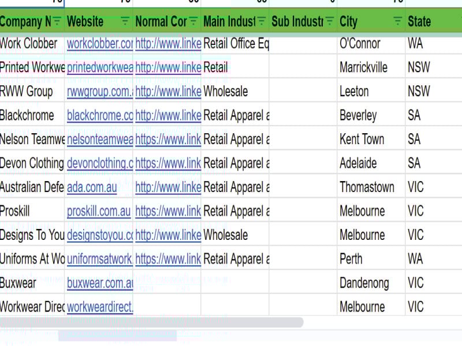This screenshot has height=346, width=462.
Task: Open the workweardirect website link
Action: point(100,307)
